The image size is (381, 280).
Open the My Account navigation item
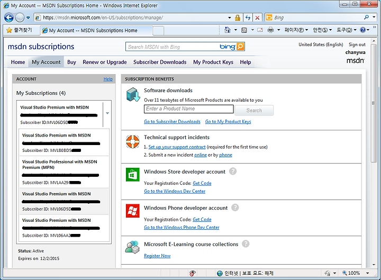click(x=46, y=62)
